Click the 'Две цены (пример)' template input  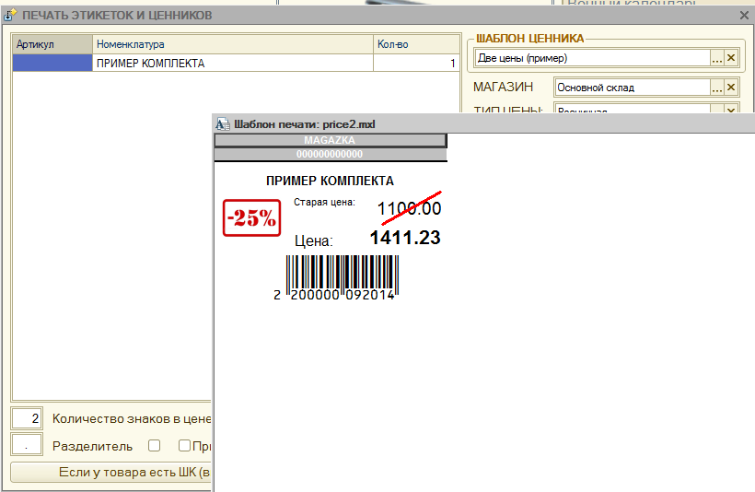tap(593, 58)
